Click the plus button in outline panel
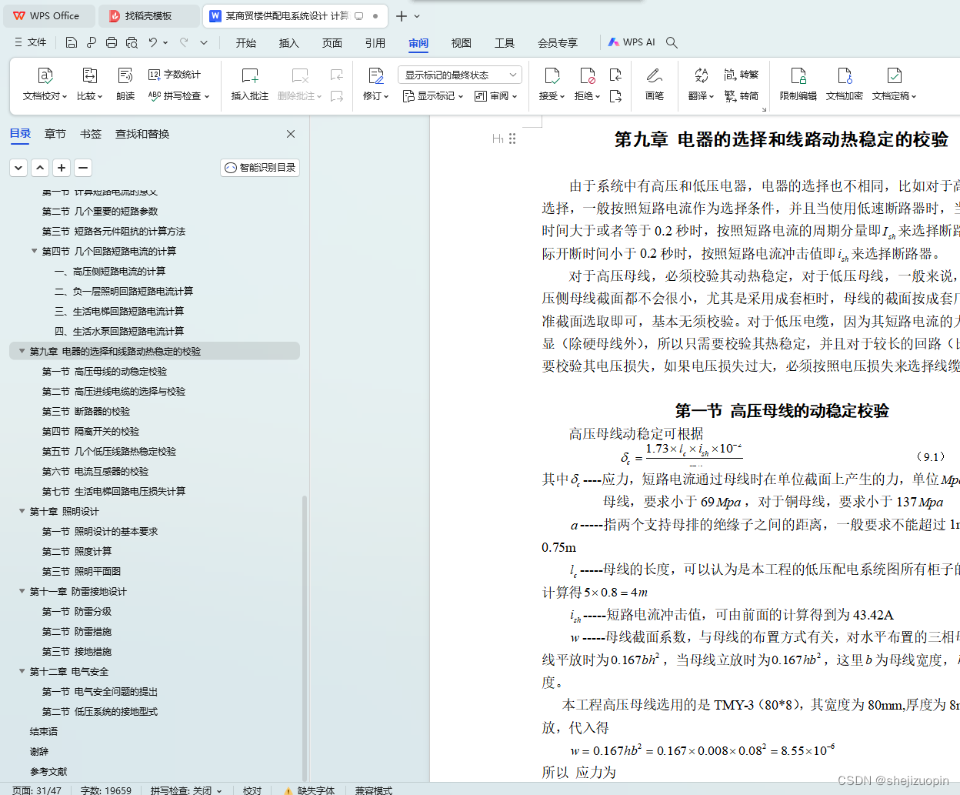This screenshot has height=795, width=960. pyautogui.click(x=62, y=167)
